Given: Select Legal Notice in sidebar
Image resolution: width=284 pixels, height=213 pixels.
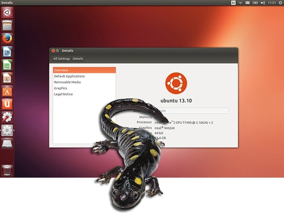Looking at the screenshot, I should pyautogui.click(x=84, y=94).
